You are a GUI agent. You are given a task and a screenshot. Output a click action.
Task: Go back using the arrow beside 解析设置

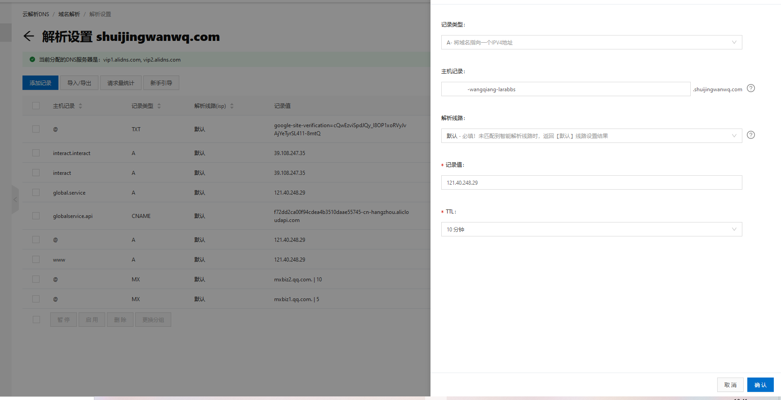(x=29, y=36)
